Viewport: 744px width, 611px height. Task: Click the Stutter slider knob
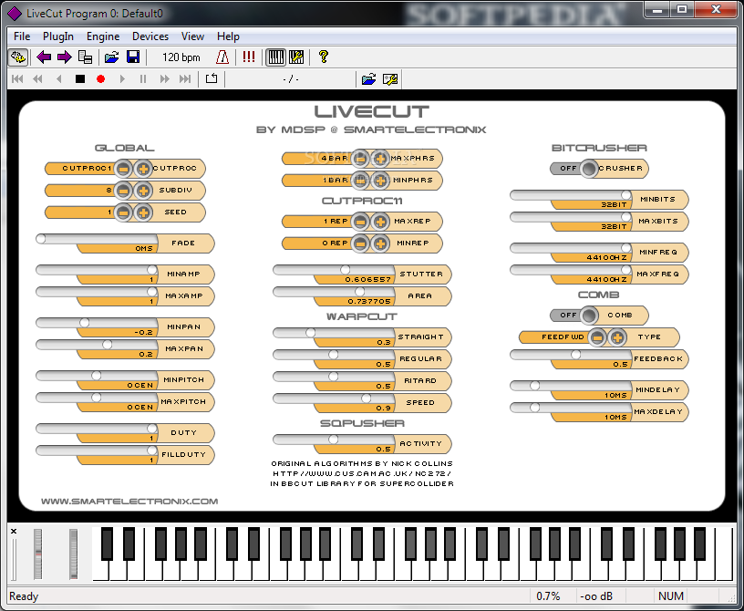coord(346,270)
